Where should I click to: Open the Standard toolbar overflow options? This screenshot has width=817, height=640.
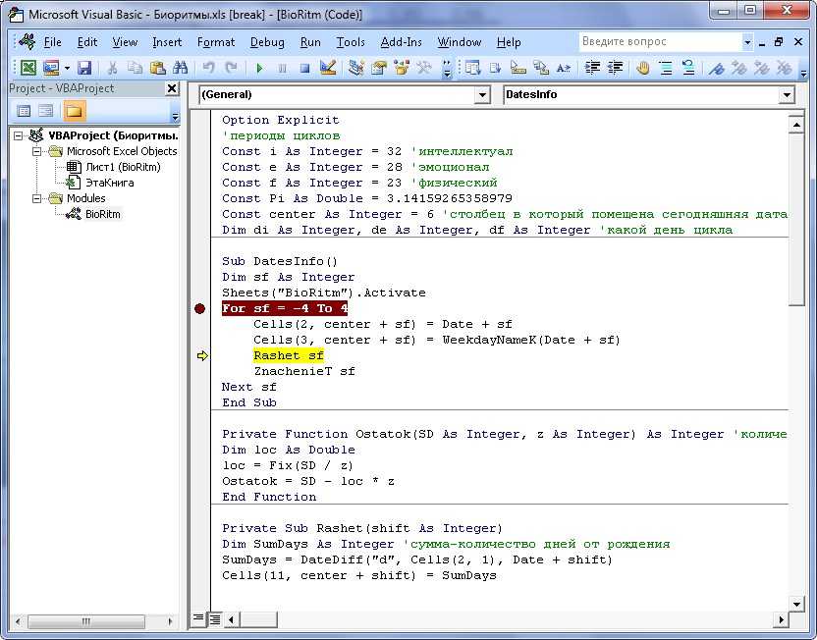tap(447, 68)
